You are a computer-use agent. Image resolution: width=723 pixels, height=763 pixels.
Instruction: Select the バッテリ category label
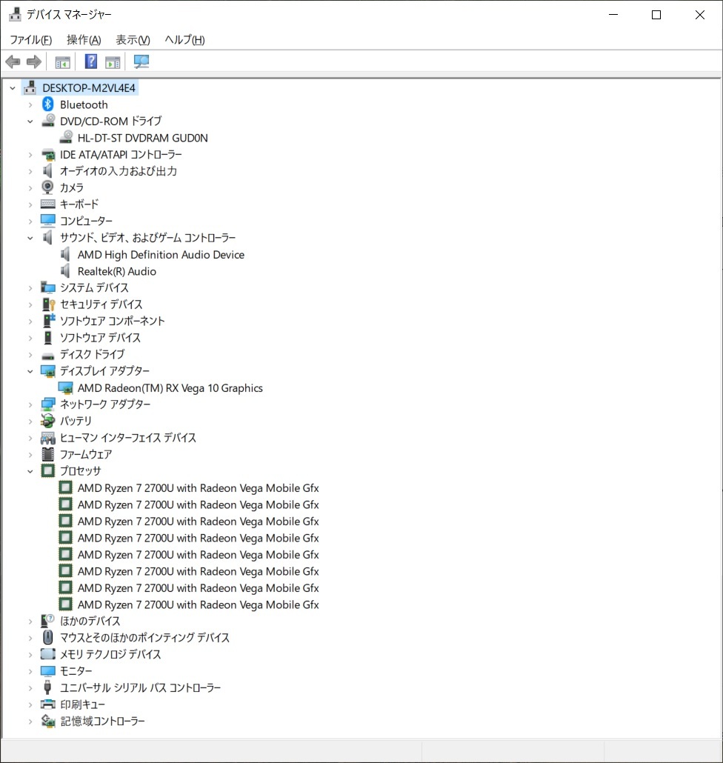76,421
